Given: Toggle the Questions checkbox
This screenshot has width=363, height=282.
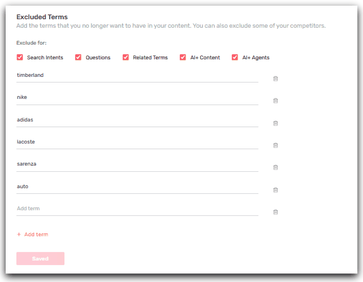Looking at the screenshot, I should (79, 58).
